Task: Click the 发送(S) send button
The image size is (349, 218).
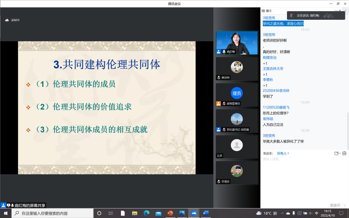Action: point(335,205)
